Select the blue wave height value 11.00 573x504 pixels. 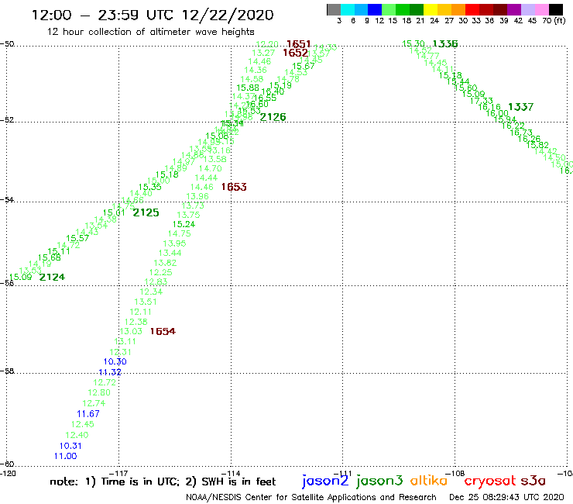point(65,456)
